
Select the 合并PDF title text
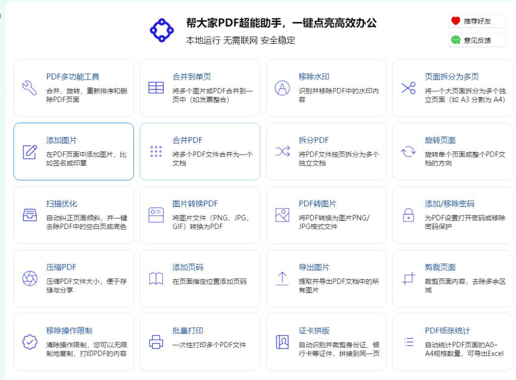click(187, 140)
